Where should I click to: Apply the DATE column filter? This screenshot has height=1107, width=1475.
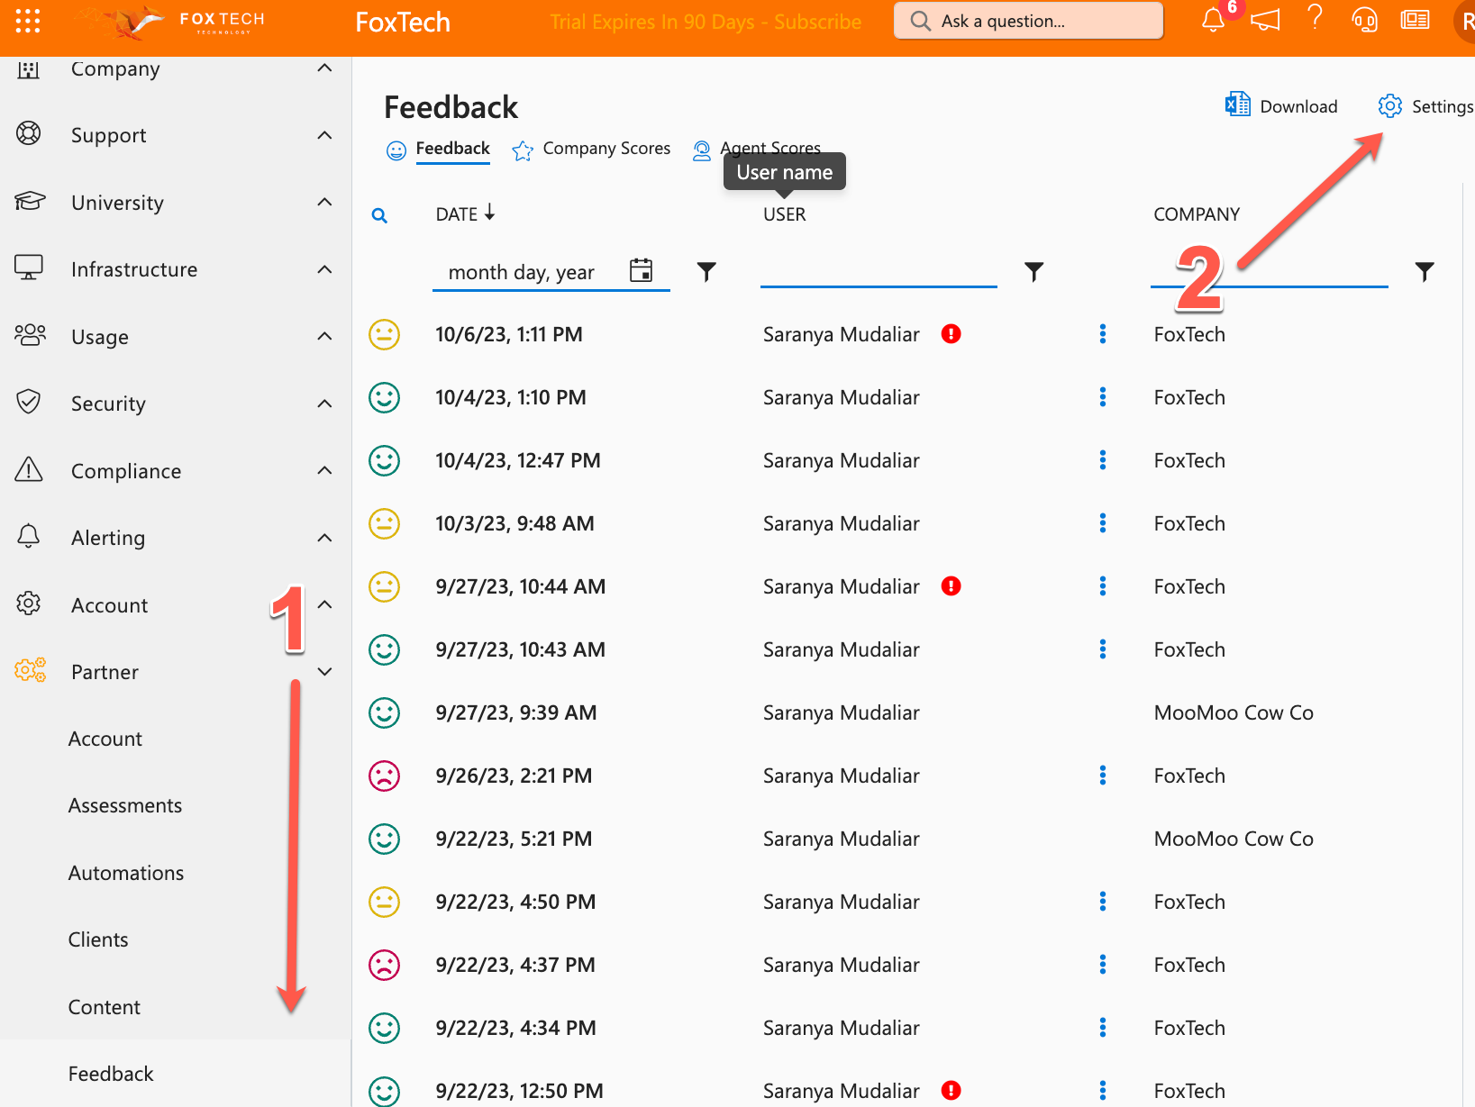click(x=706, y=271)
